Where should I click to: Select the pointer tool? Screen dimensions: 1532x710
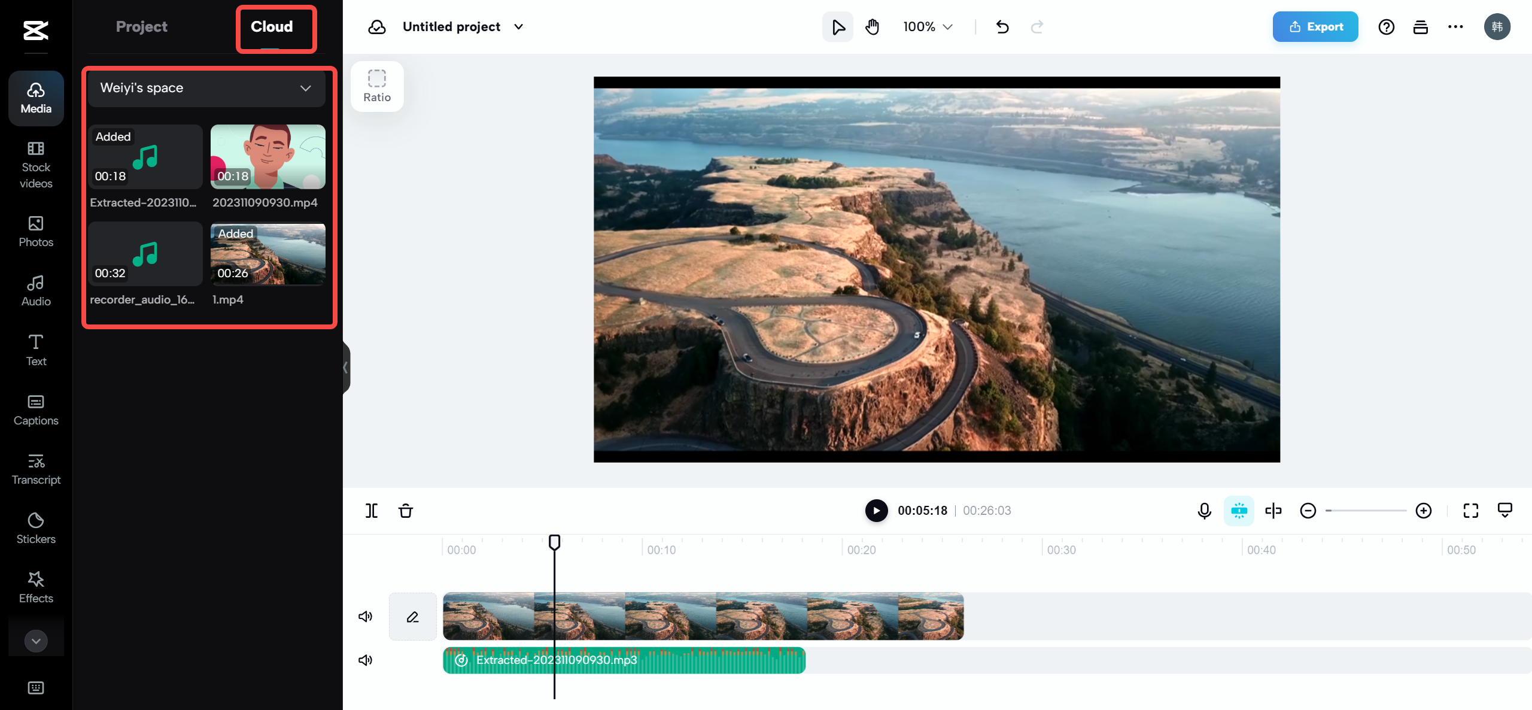click(838, 27)
